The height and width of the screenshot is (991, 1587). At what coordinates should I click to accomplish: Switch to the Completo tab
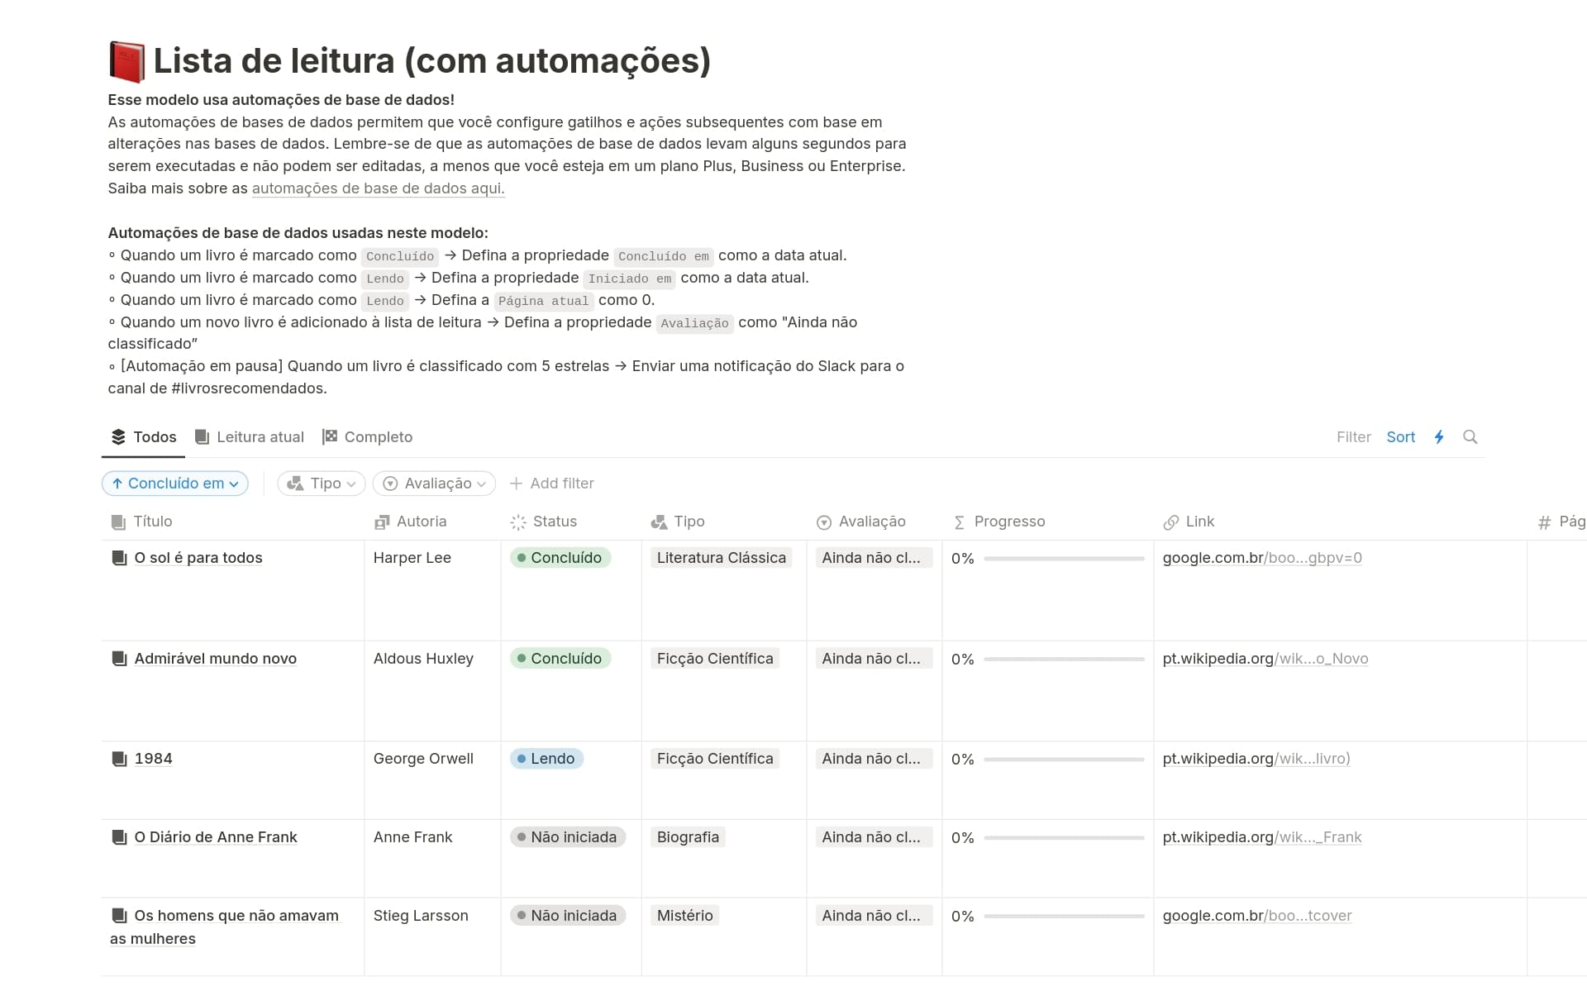(x=367, y=437)
